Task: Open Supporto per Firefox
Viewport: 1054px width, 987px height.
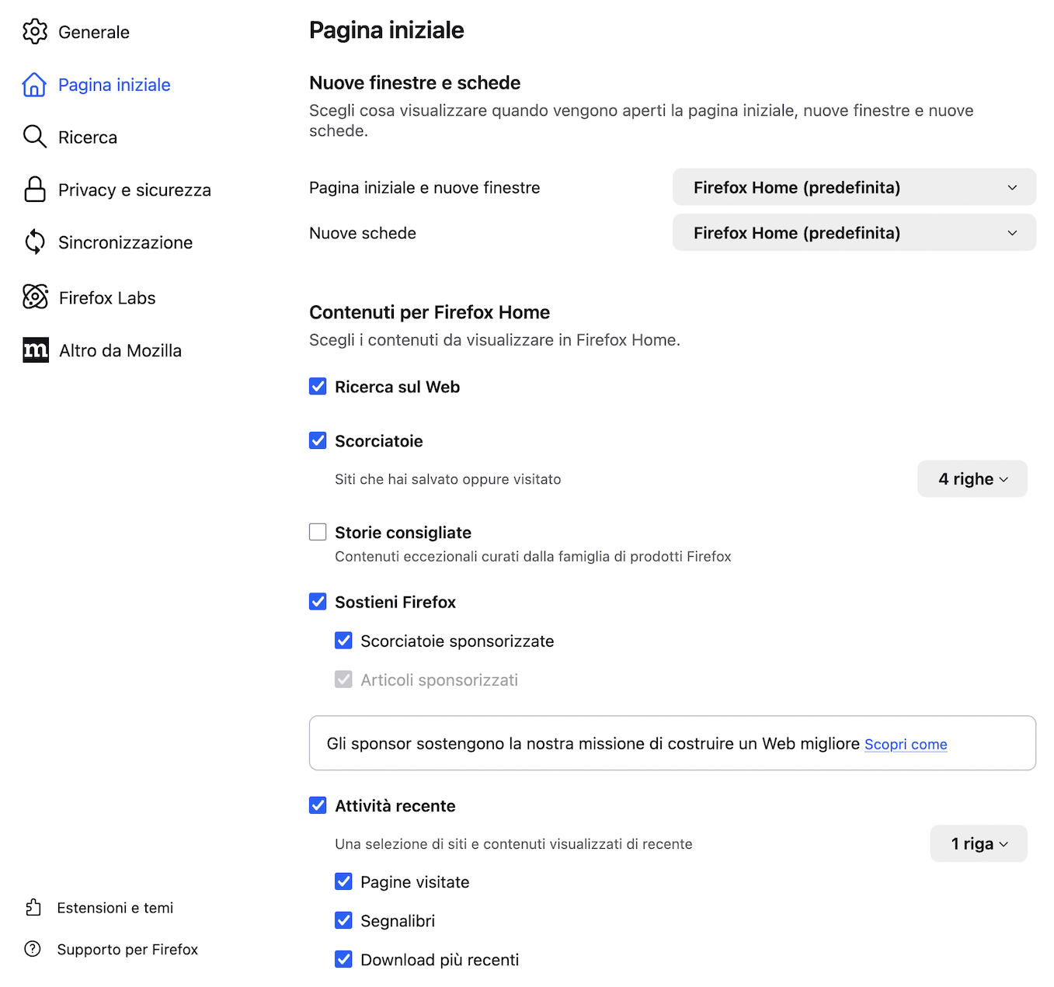Action: pos(127,948)
